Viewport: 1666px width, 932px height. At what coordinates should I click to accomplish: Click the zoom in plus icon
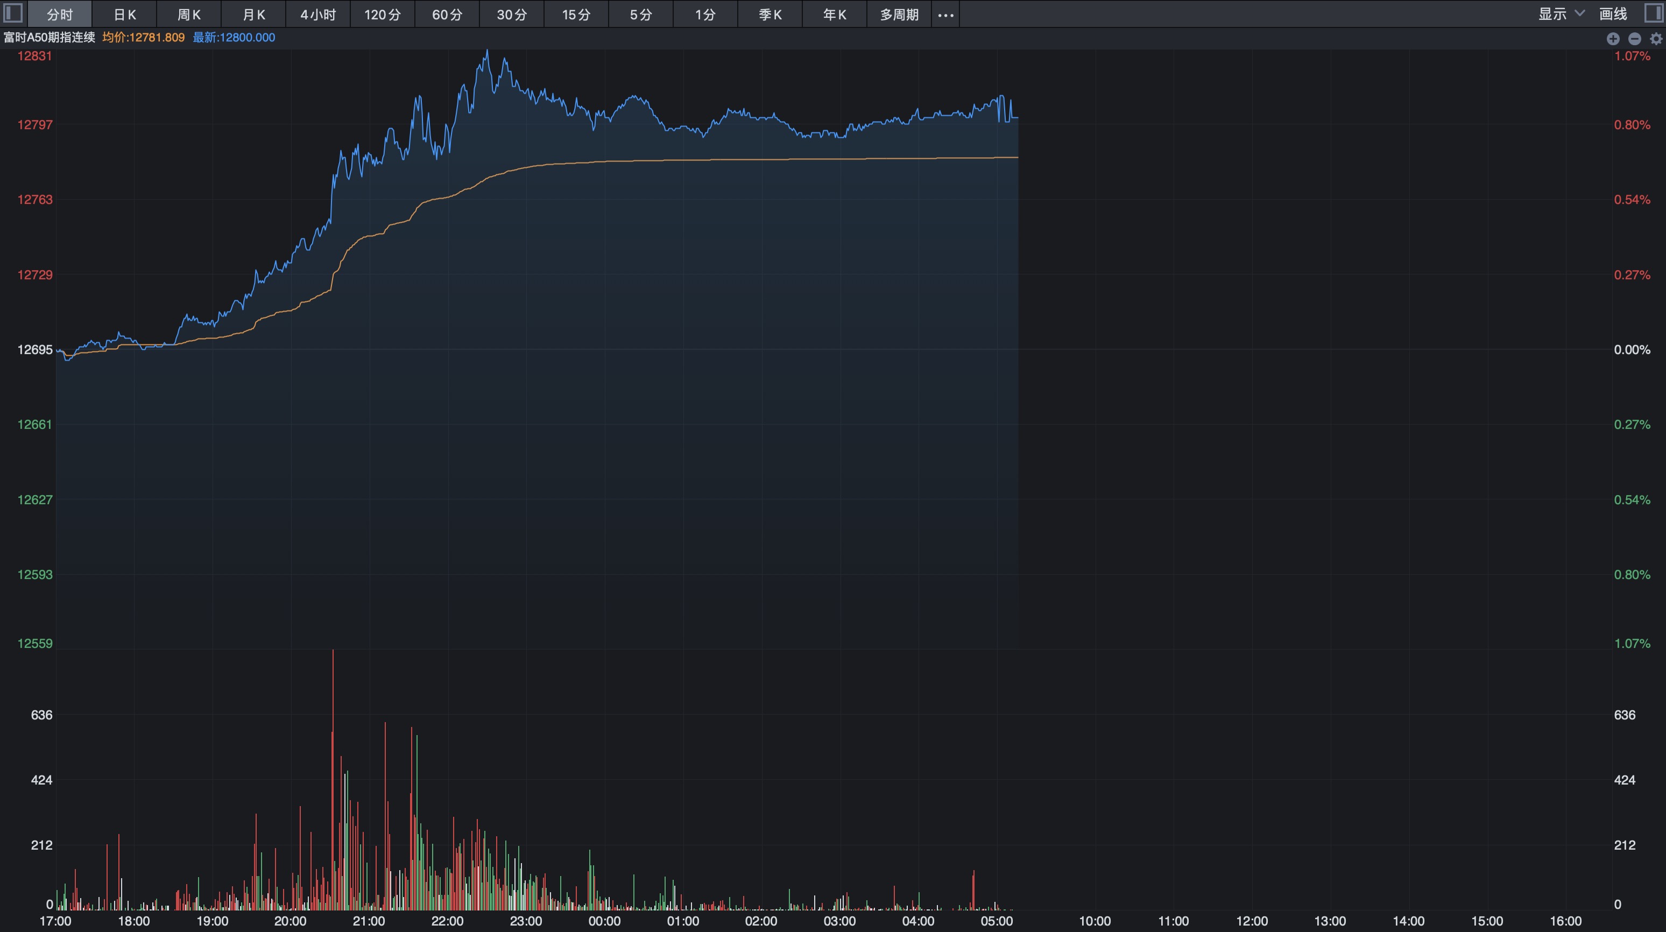[x=1612, y=39]
